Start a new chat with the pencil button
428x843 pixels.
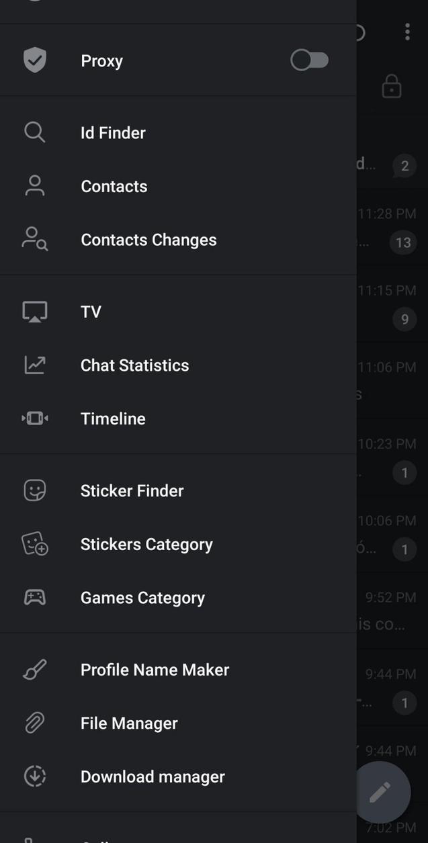(380, 792)
